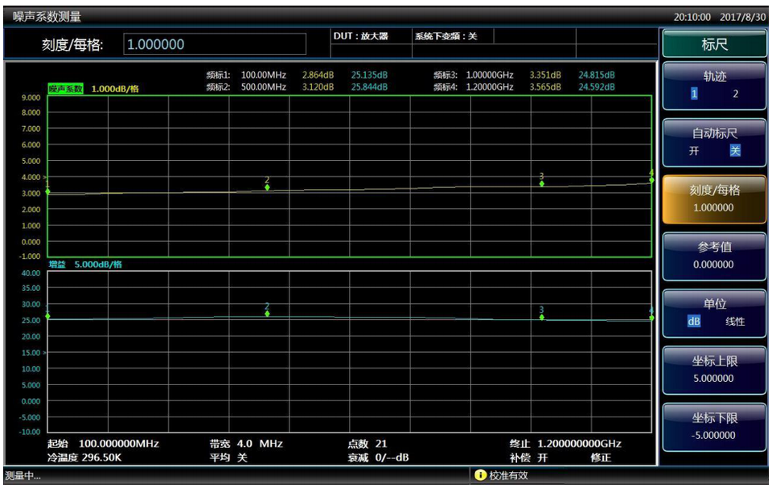
Task: Select marker 3 on noise figure trace
Action: [541, 183]
